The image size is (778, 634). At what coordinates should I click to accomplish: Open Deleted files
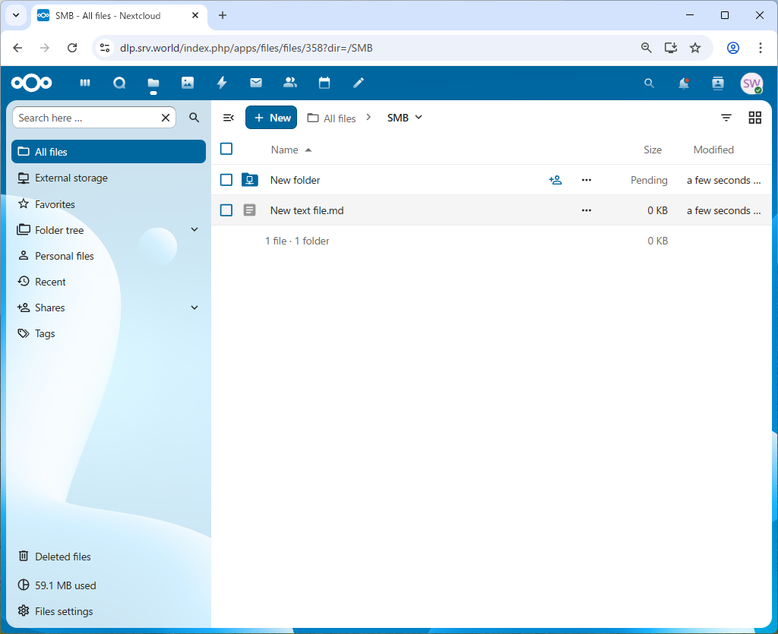tap(109, 557)
